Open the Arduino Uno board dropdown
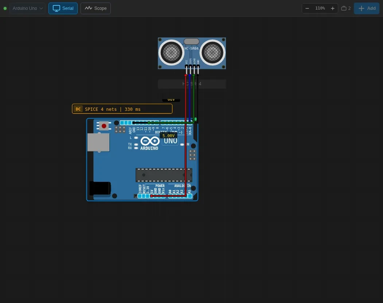The image size is (383, 303). pos(27,8)
